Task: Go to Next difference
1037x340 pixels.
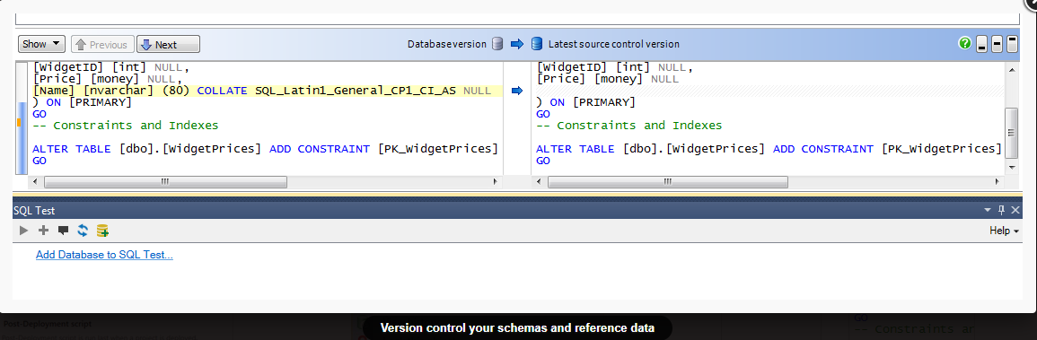Action: click(x=168, y=44)
